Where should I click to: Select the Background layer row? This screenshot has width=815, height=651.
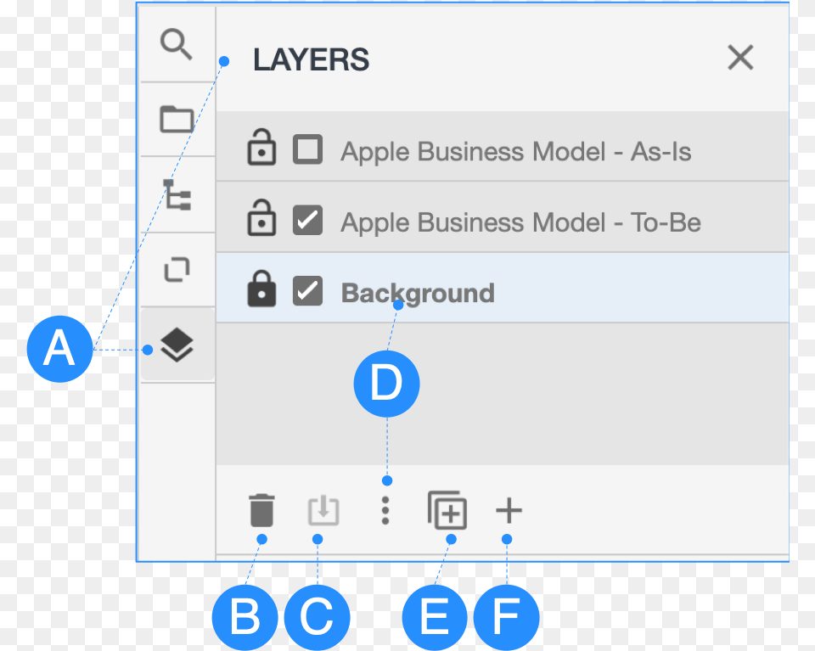[x=418, y=294]
